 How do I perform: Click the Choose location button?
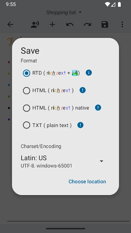point(87,181)
